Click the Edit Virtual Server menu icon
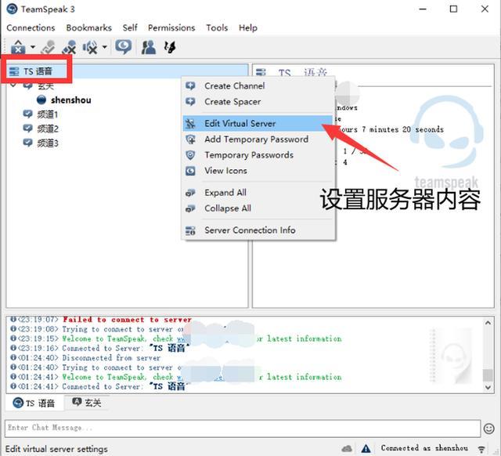Viewport: 501px width, 456px height. (190, 124)
